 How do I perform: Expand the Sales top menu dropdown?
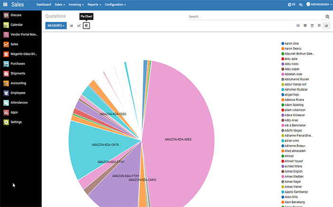pos(59,4)
